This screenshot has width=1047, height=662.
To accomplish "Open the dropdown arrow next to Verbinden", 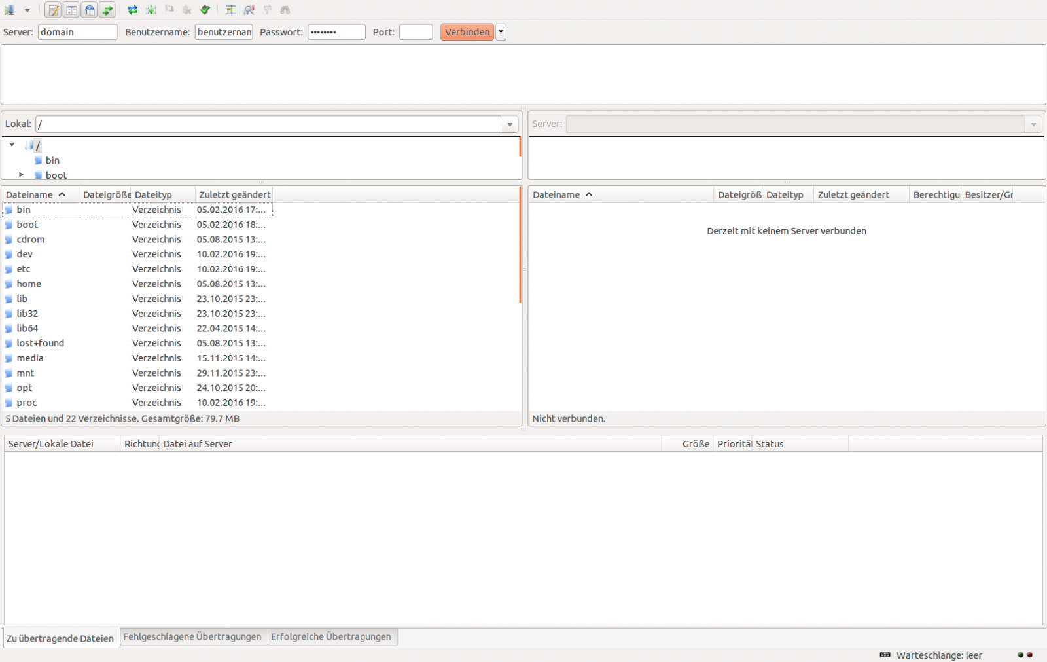I will [x=501, y=32].
